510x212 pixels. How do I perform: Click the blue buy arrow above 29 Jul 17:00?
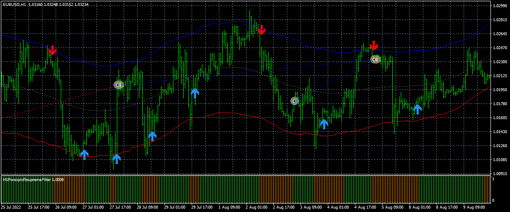click(195, 93)
